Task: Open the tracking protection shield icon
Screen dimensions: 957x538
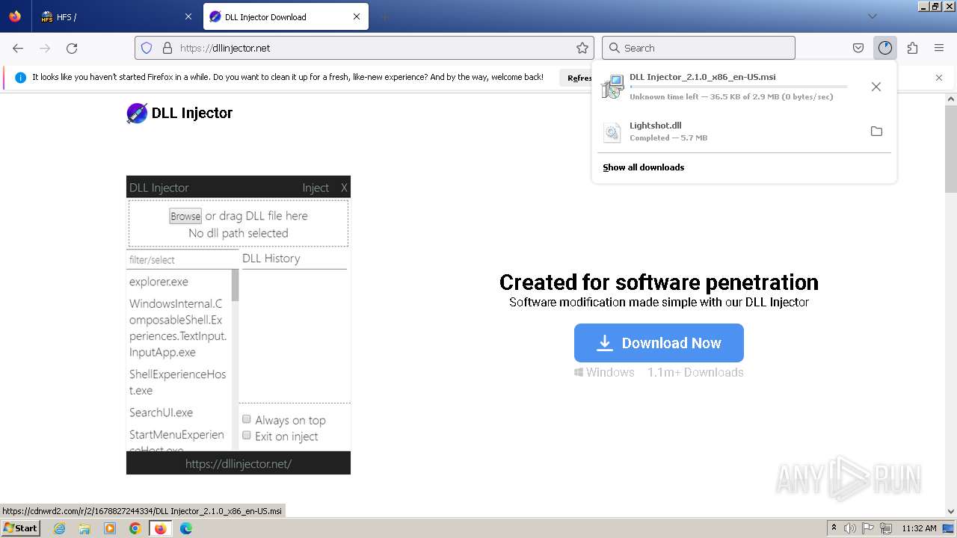Action: [x=147, y=48]
